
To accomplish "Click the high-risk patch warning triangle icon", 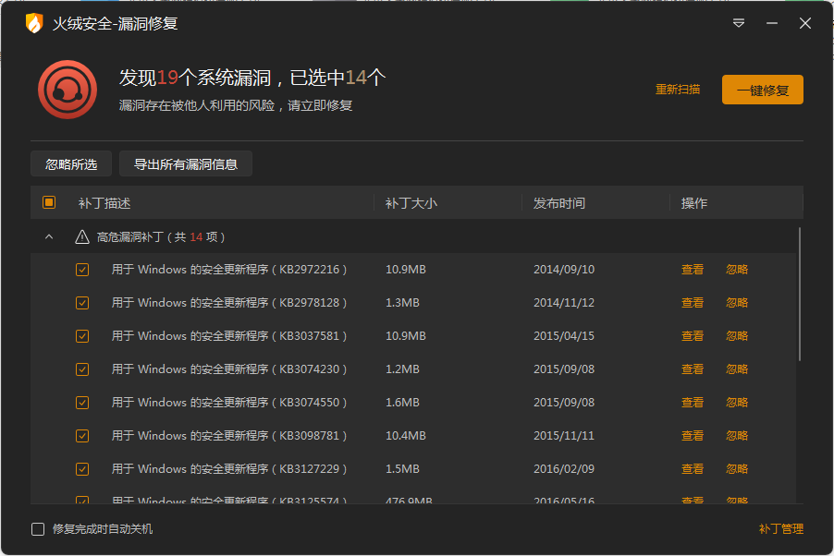I will 82,237.
